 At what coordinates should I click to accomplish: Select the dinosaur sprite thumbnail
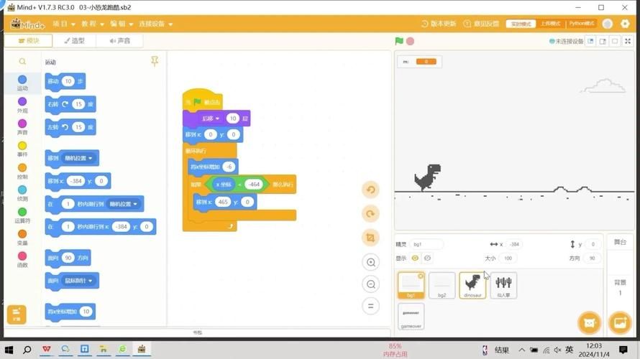coord(472,285)
